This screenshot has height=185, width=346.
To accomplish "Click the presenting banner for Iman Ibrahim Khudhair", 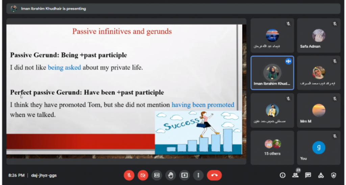I will point(53,9).
